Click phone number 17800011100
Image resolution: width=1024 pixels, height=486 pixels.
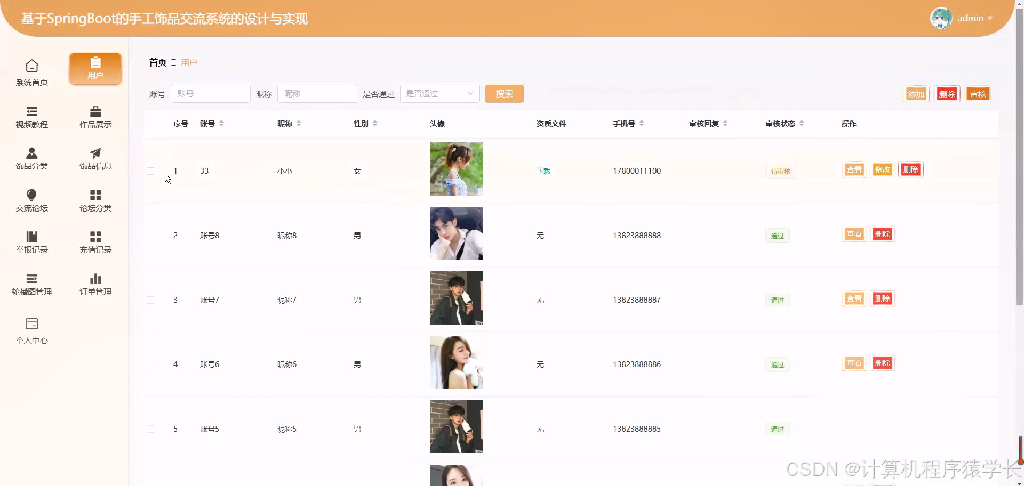[637, 171]
